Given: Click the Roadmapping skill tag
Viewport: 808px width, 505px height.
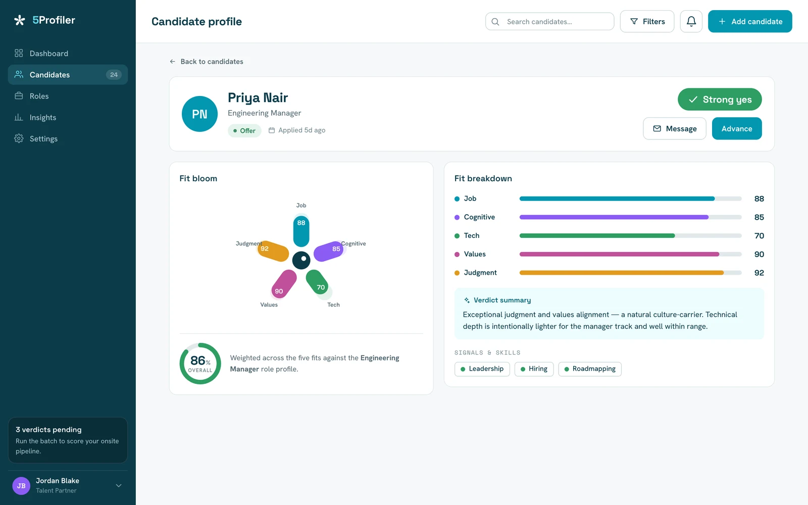Looking at the screenshot, I should point(590,369).
